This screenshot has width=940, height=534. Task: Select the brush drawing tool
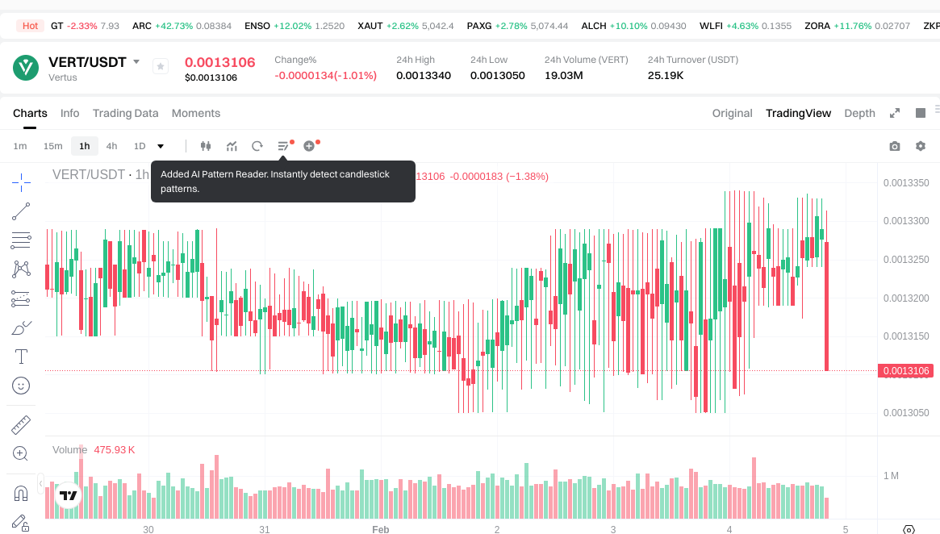(x=21, y=327)
